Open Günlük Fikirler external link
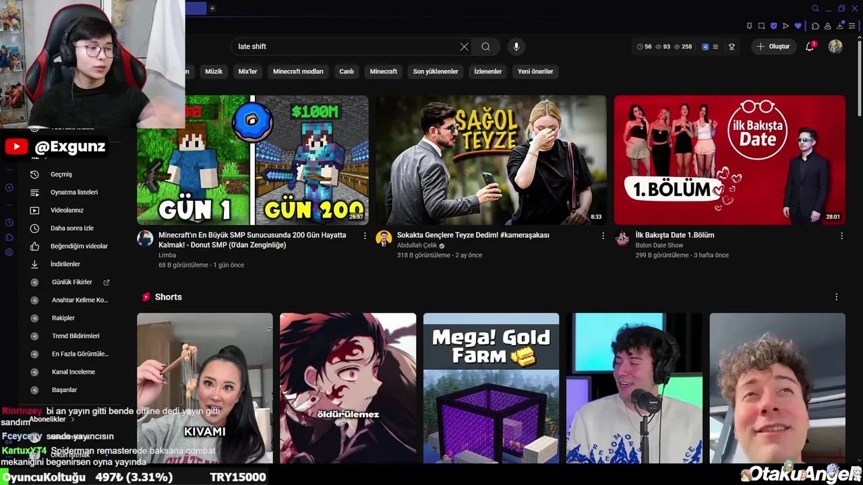Screen dimensions: 863x485 tap(69, 282)
